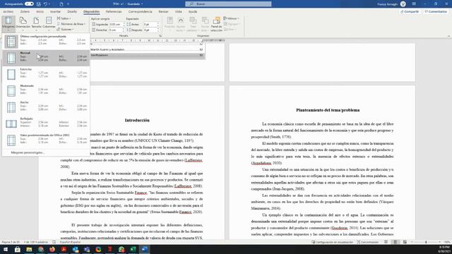The image size is (452, 254).
Task: Open the Párrafo dialog launcher
Action: pos(160,36)
